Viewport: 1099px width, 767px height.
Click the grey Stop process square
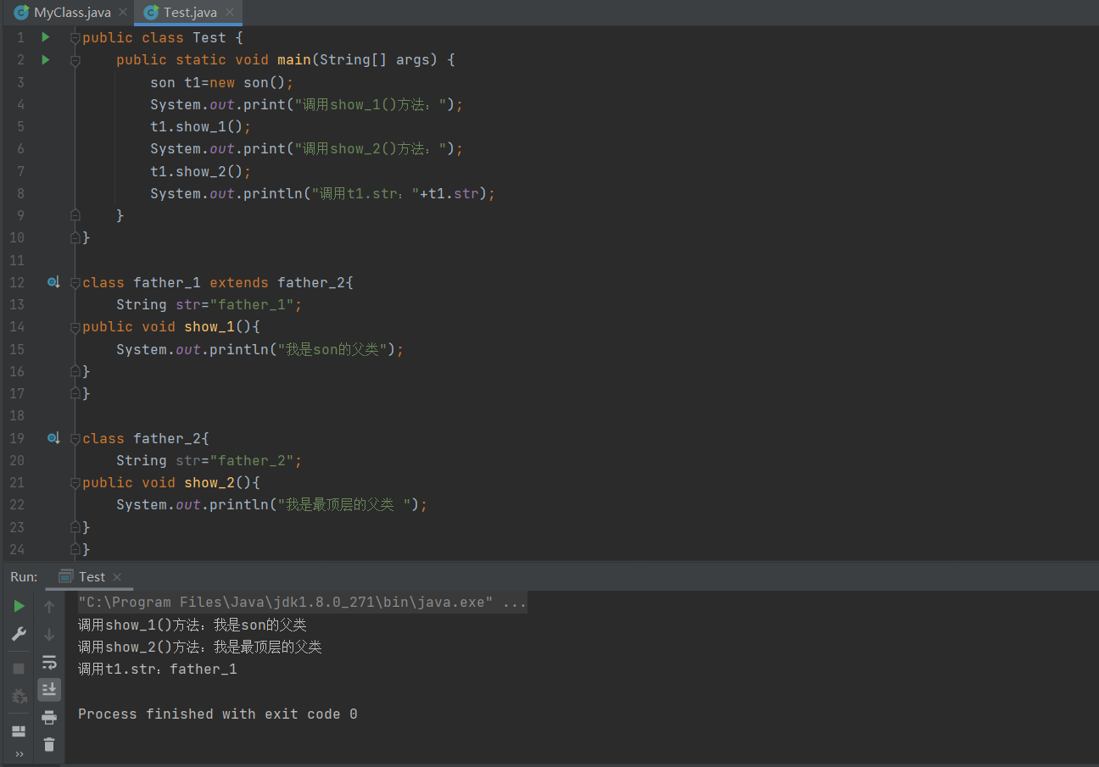click(x=19, y=669)
